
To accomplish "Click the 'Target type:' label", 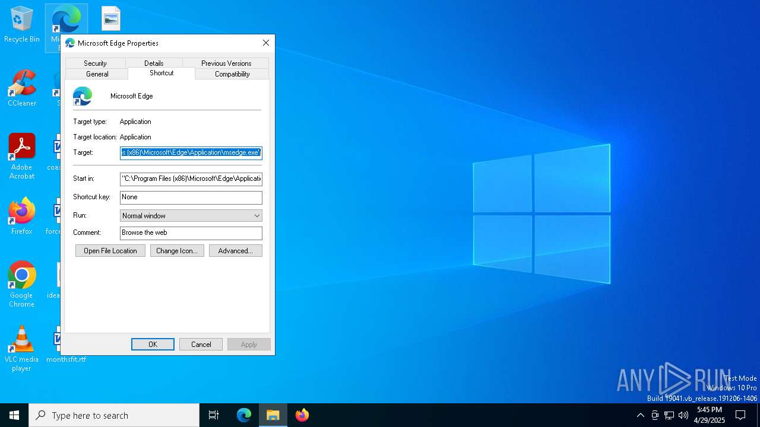I will click(x=90, y=122).
